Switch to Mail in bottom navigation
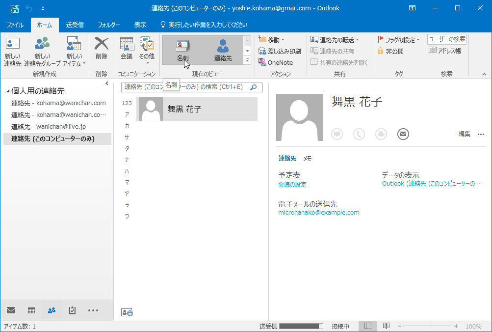 click(11, 310)
